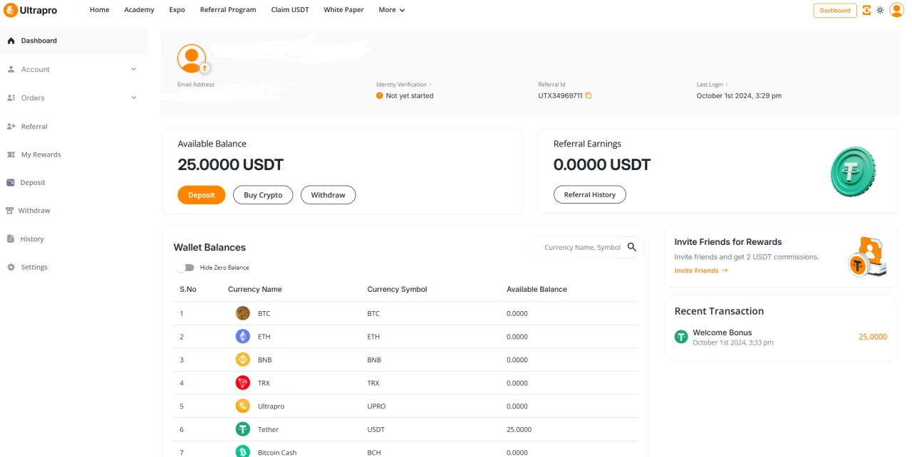
Task: Click the Currency Symbol column header
Action: point(397,289)
